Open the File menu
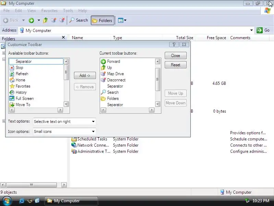Screen dimensions: 274x206 point(7,11)
